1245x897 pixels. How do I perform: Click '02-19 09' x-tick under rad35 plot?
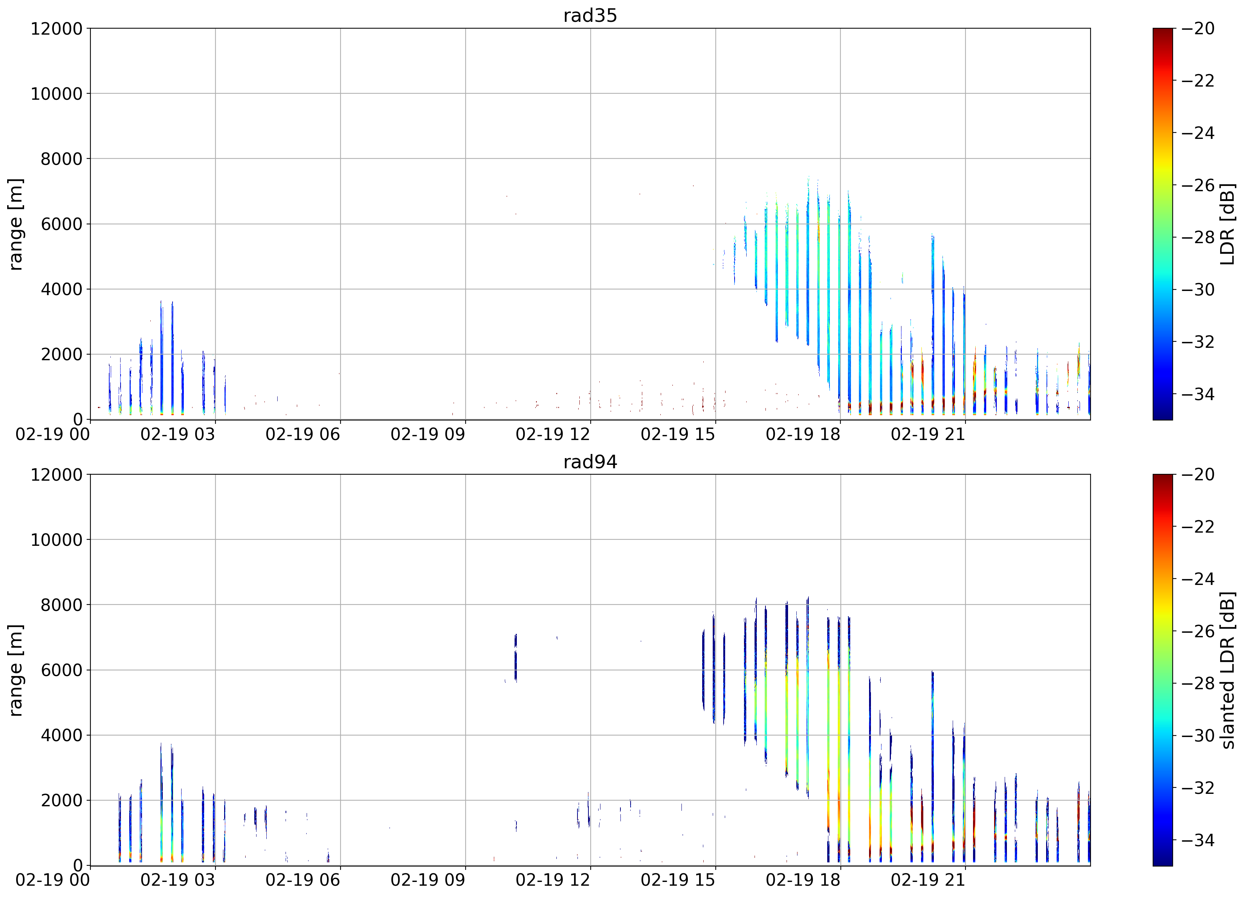(x=428, y=434)
